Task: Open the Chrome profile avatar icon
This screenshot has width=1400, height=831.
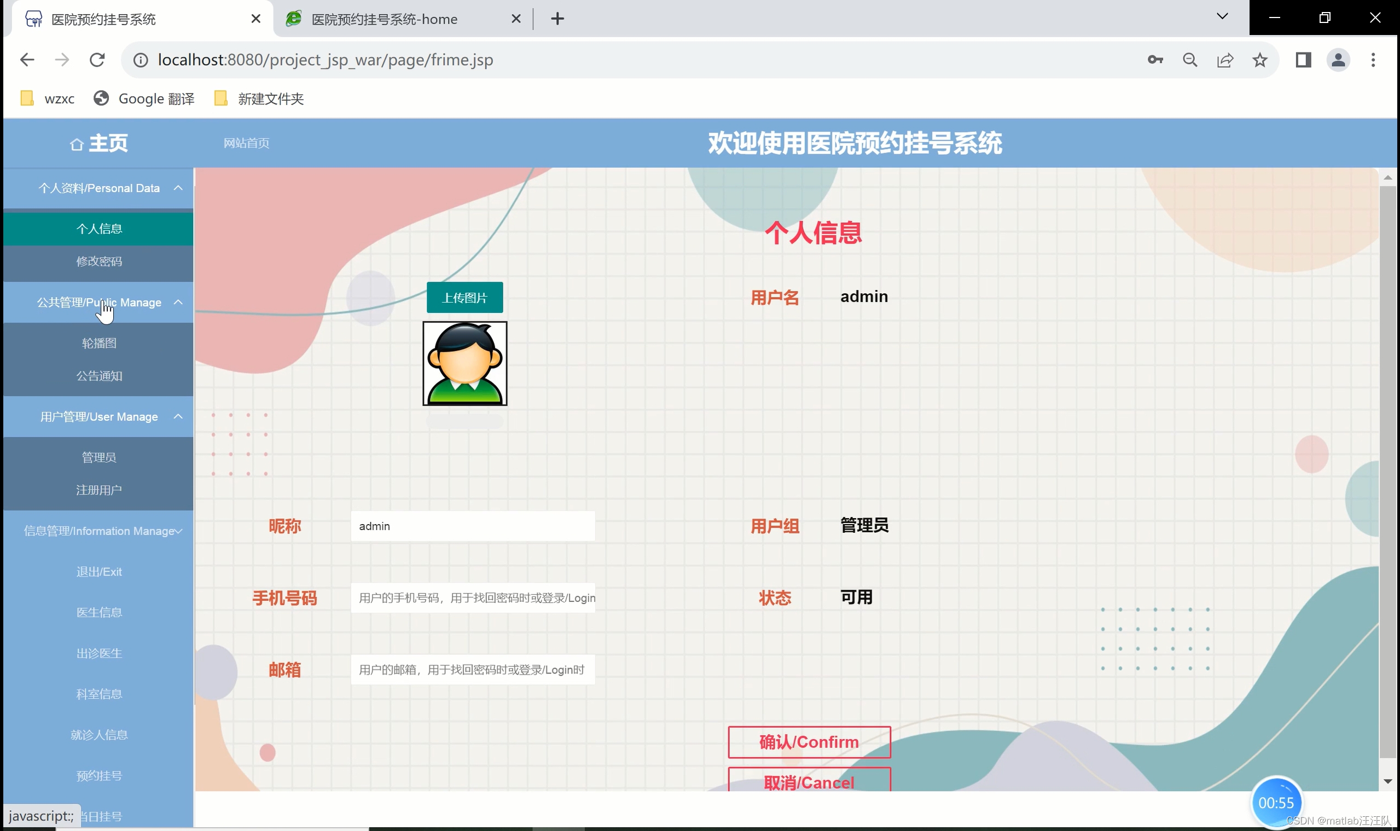Action: click(1338, 60)
